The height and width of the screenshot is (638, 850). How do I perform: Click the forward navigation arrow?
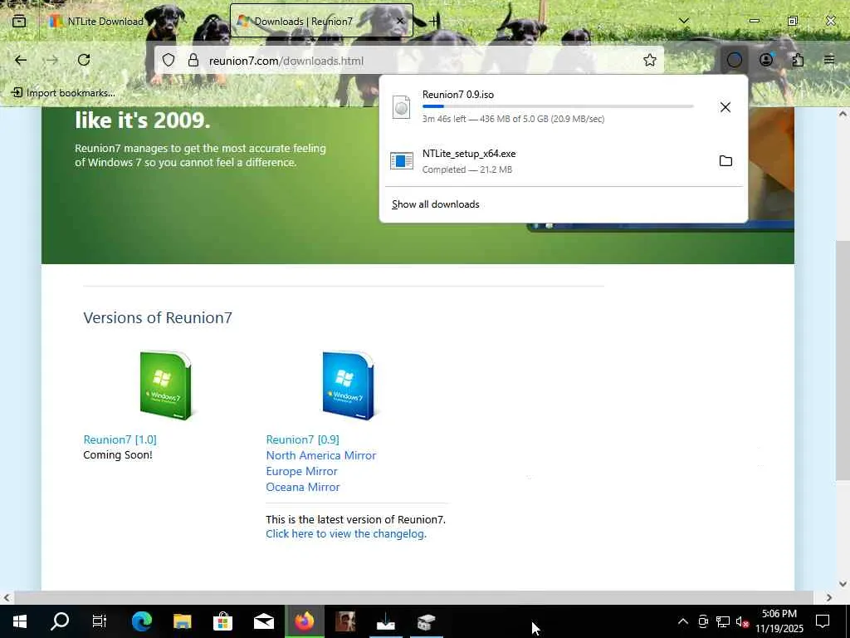click(52, 60)
